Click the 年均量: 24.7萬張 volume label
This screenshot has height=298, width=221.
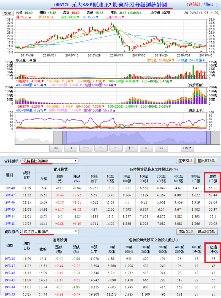coord(191,60)
